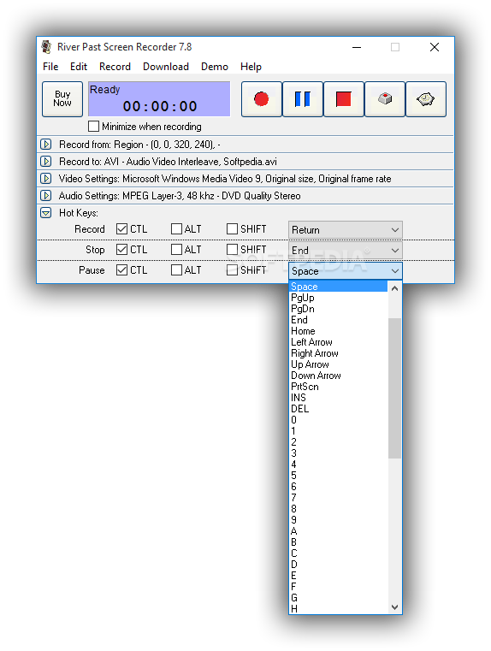Close the Pause key dropdown showing Space

[346, 271]
